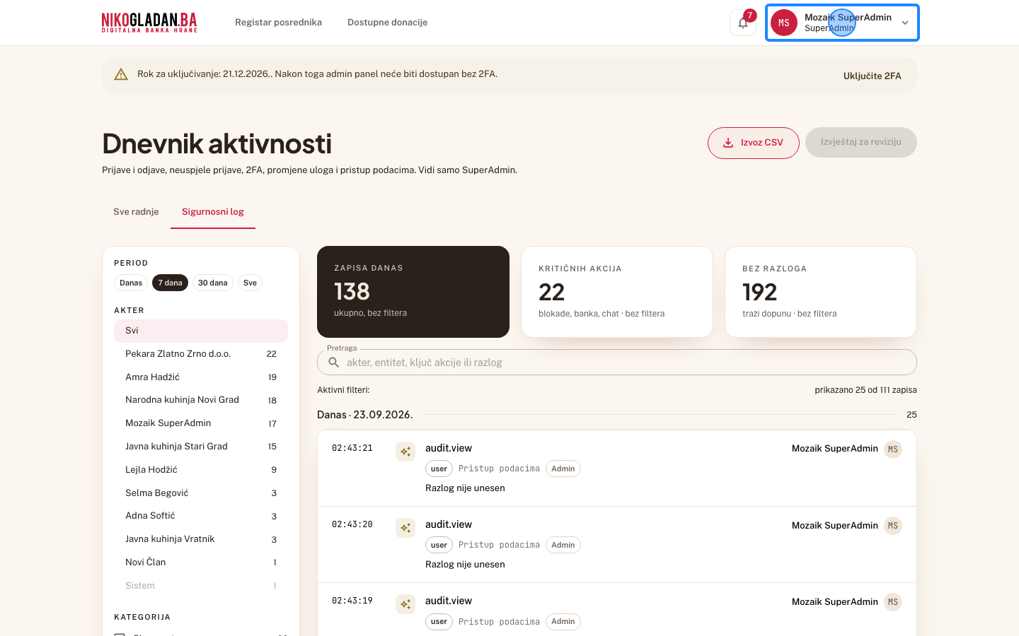Click audit.view title at 02:43:20

click(449, 524)
